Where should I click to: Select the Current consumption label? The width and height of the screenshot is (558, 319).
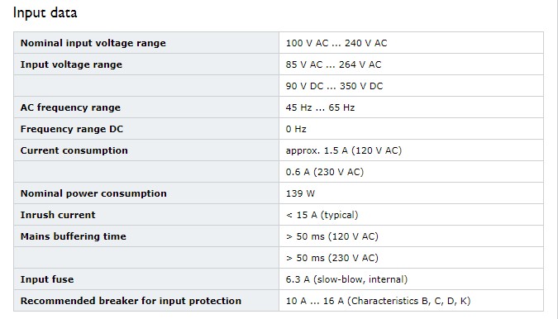(74, 150)
